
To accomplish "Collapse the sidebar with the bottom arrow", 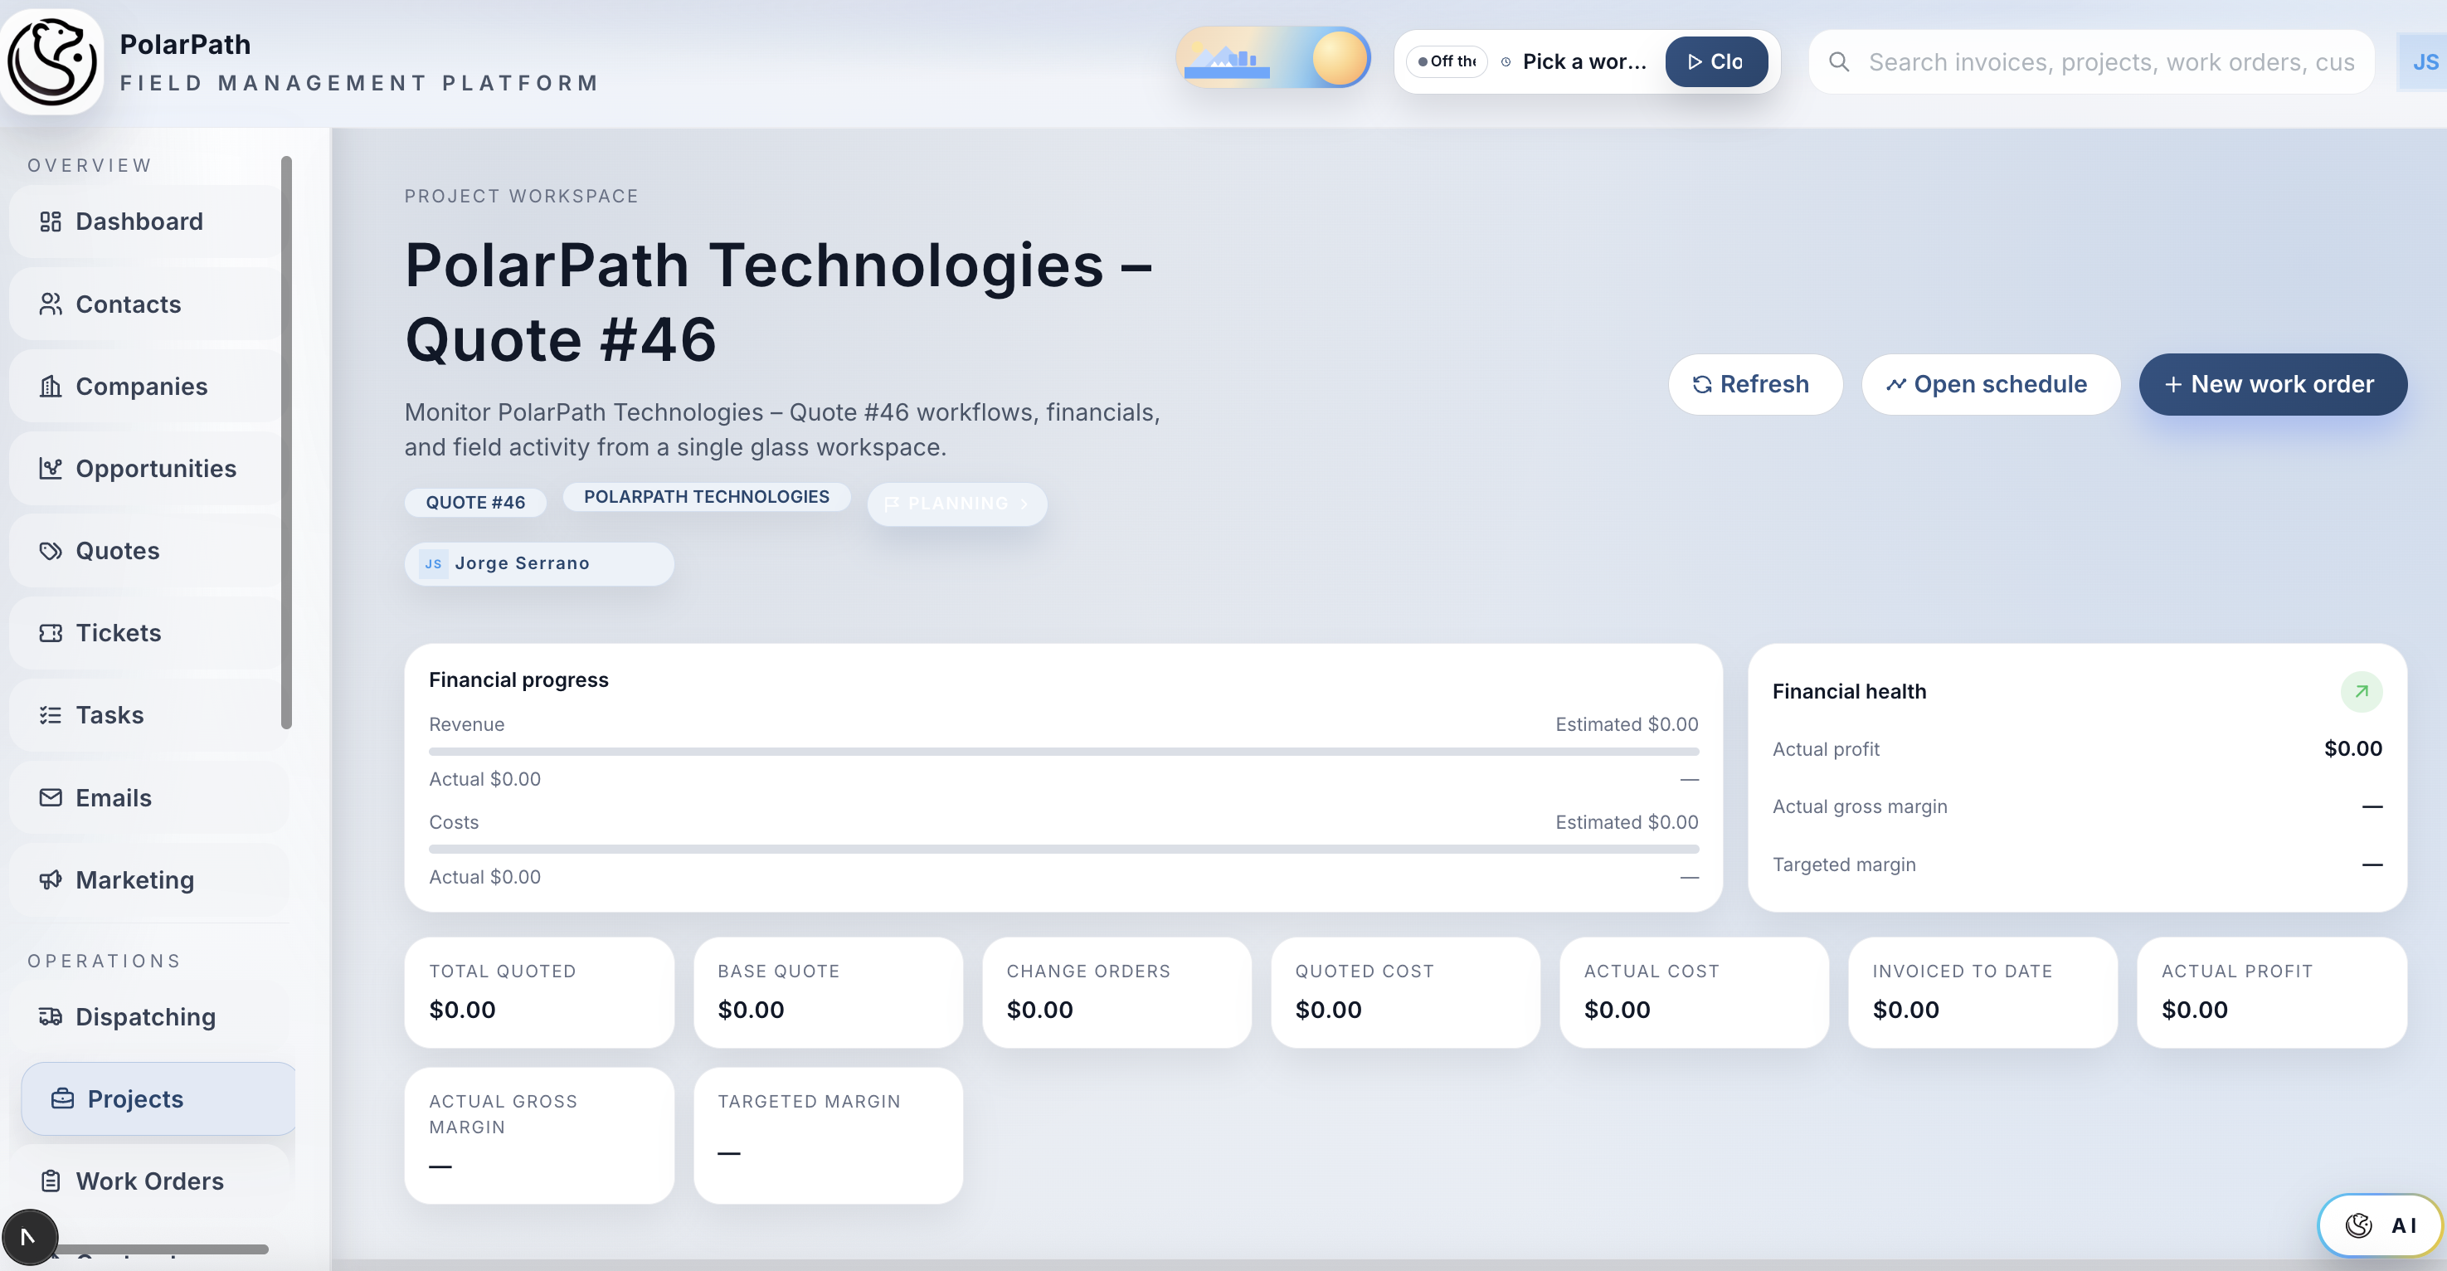I will [x=31, y=1237].
